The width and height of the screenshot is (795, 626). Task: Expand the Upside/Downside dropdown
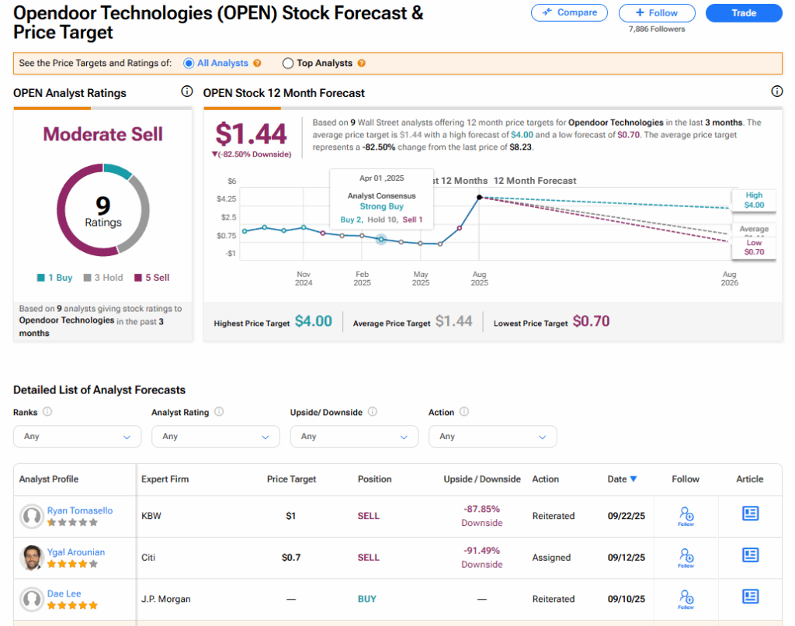(x=354, y=437)
